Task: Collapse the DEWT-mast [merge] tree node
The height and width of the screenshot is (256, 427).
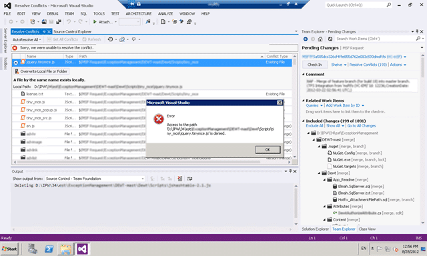Action: [x=314, y=139]
